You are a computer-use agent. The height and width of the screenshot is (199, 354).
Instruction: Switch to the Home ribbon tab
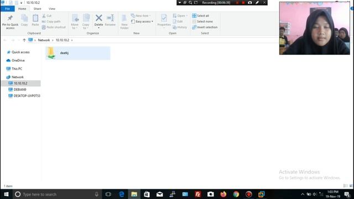point(22,9)
